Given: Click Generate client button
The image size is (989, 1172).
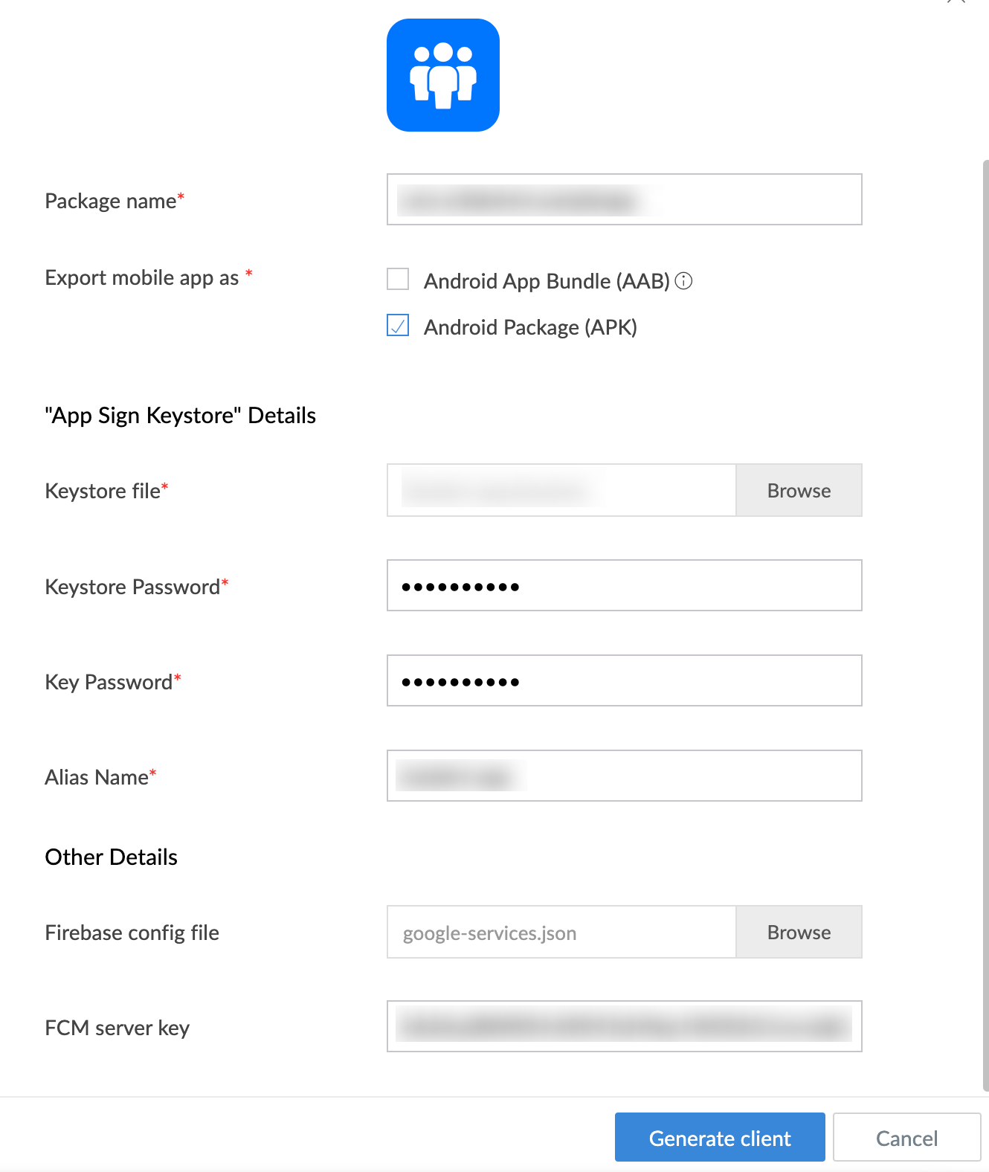Looking at the screenshot, I should [720, 1137].
